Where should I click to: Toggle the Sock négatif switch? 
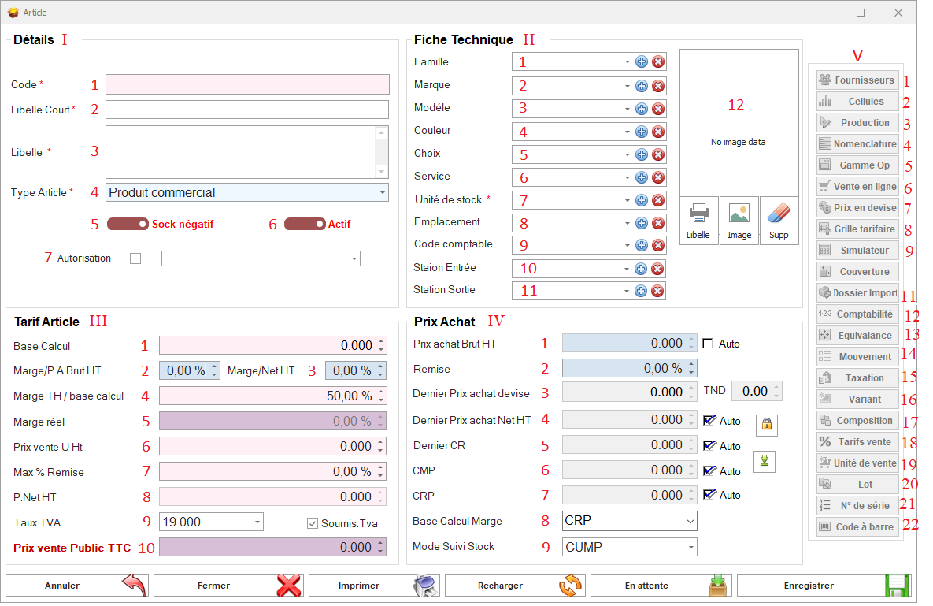[128, 224]
